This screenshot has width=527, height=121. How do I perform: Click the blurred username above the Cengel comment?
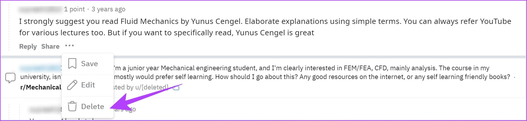tap(40, 9)
